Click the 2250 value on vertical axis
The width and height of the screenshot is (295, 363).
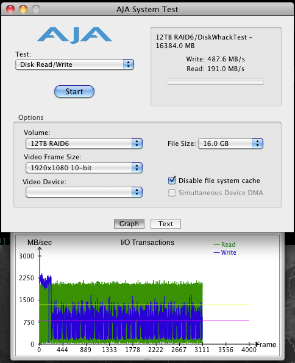(x=26, y=278)
